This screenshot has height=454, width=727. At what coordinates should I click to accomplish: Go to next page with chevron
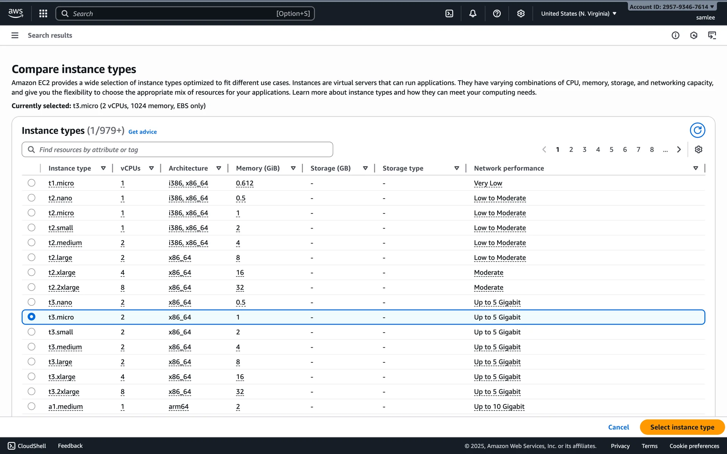(x=679, y=149)
